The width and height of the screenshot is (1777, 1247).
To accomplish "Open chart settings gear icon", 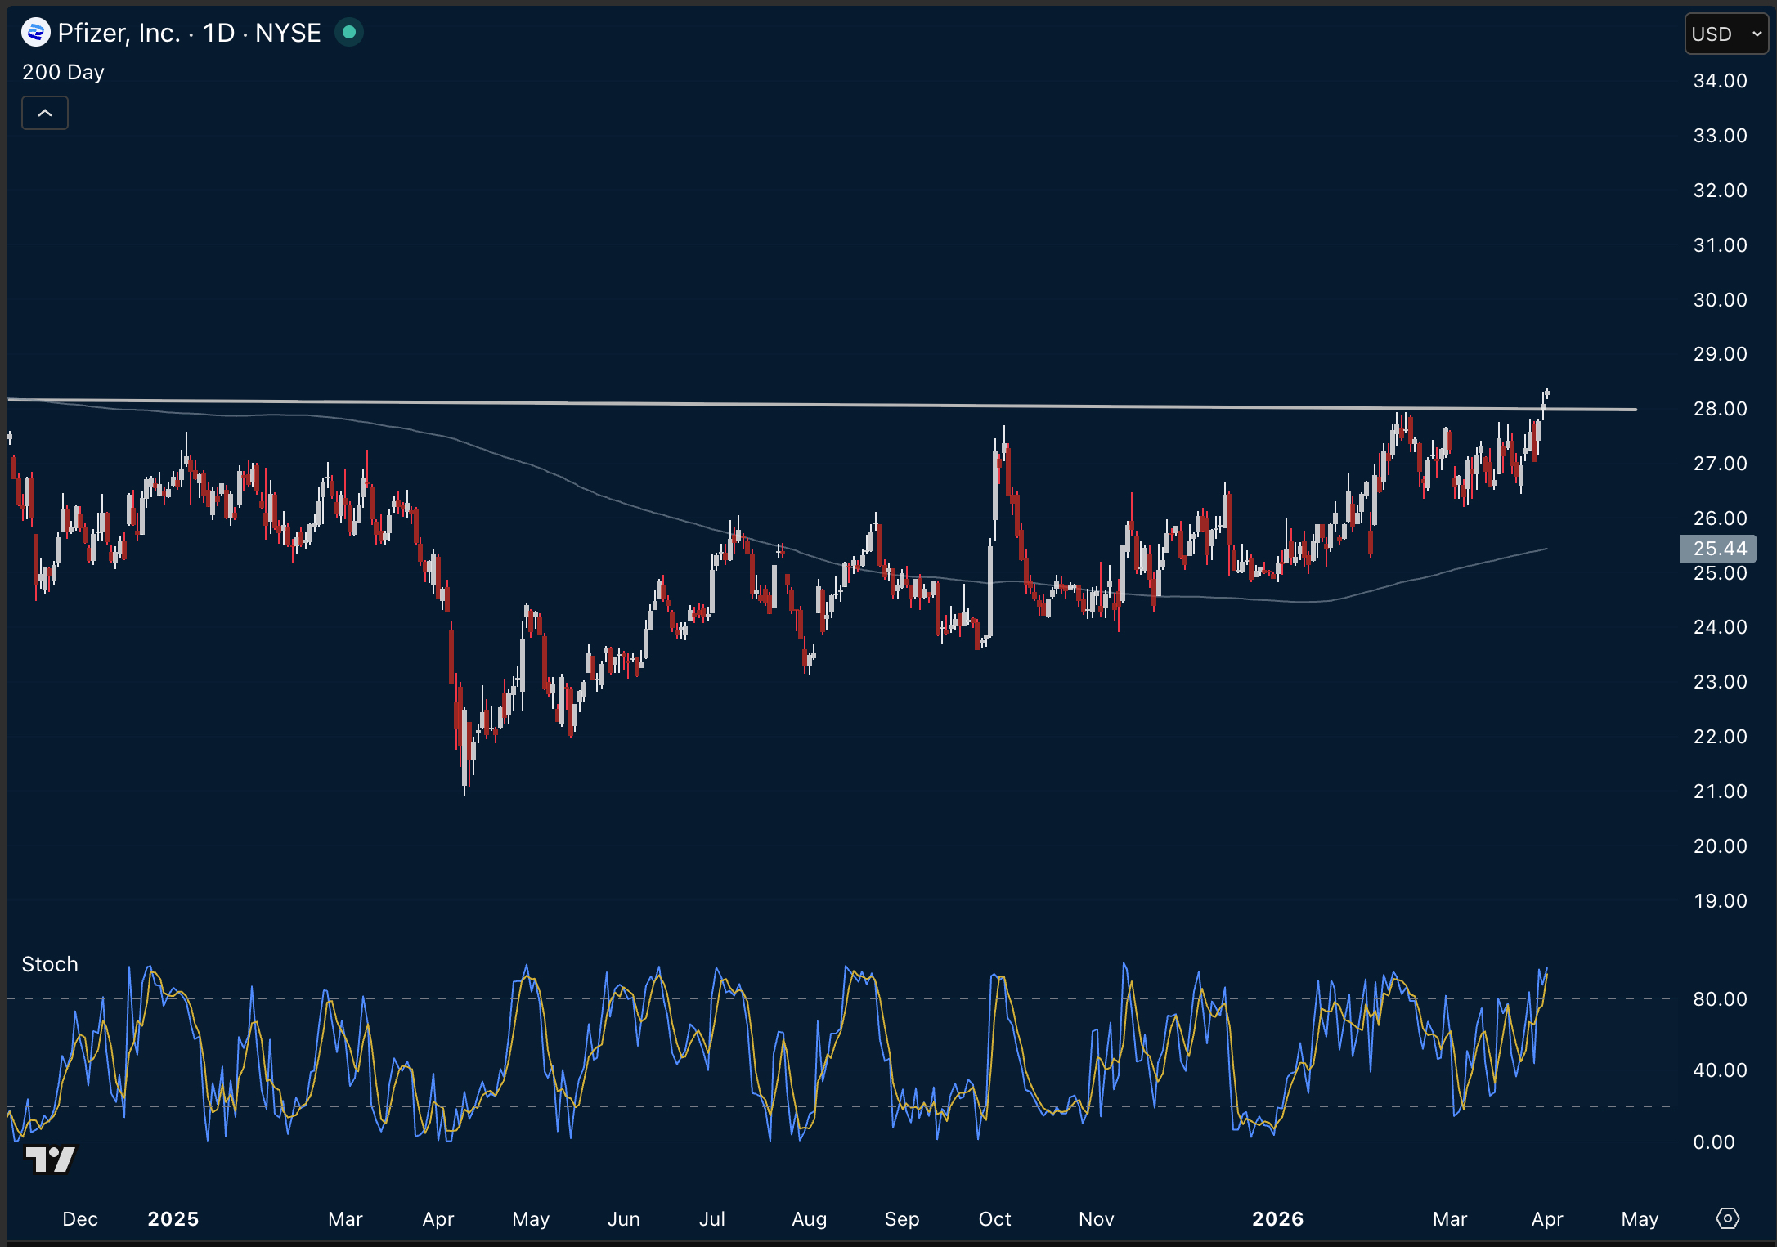I will click(x=1726, y=1218).
